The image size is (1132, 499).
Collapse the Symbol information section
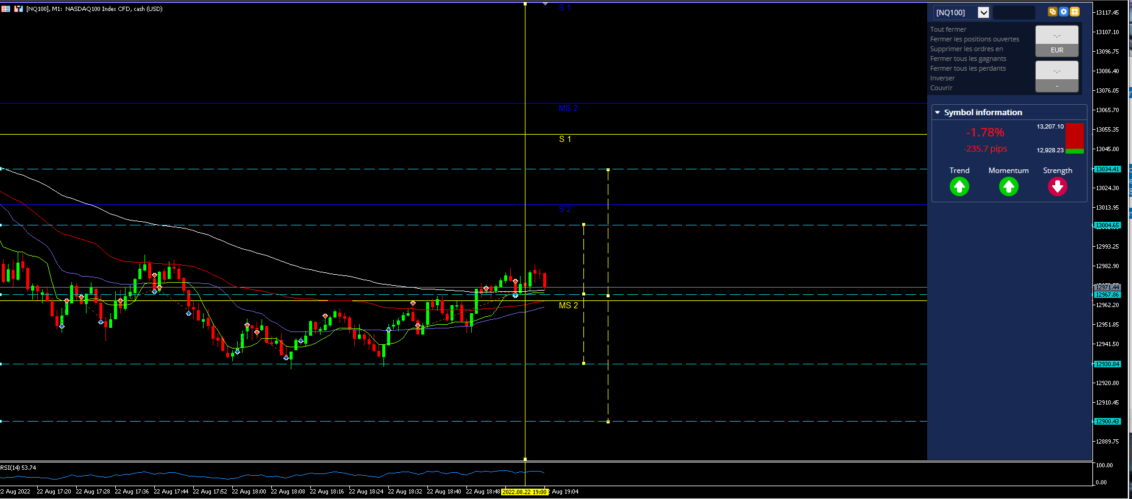coord(938,113)
